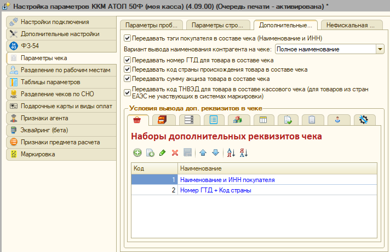Open Подарочные карты и виды оплат section
390x252 pixels.
click(61, 106)
